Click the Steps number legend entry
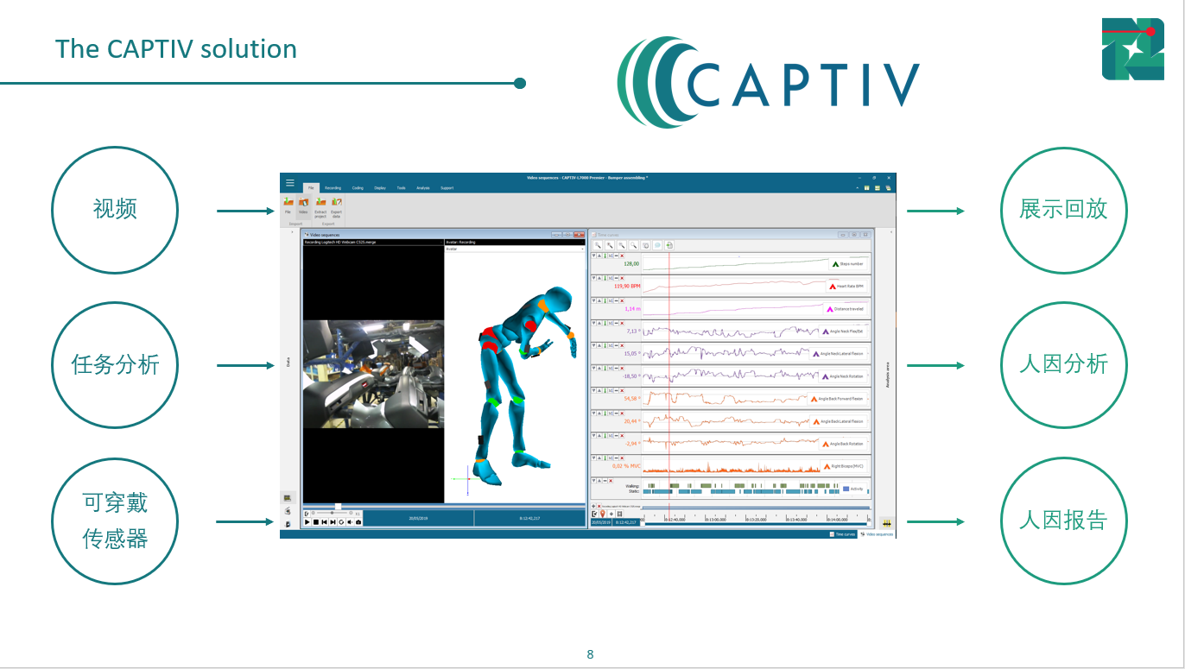Image resolution: width=1185 pixels, height=669 pixels. coord(848,264)
